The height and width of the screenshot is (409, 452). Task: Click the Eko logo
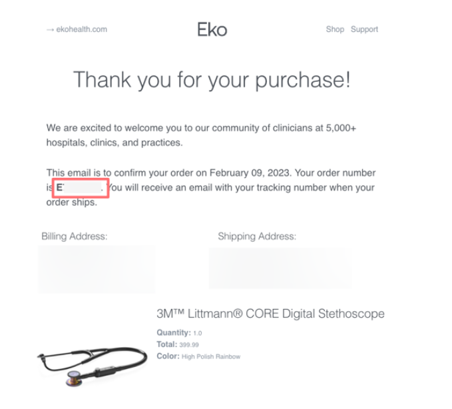pyautogui.click(x=212, y=29)
